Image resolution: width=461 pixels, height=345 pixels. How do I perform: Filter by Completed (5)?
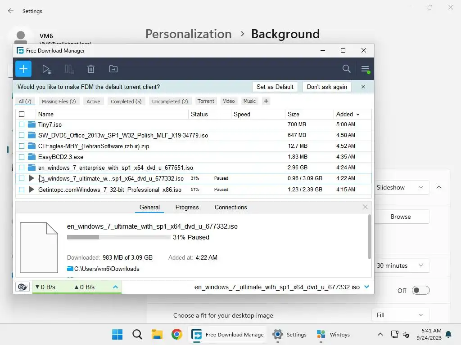click(126, 102)
